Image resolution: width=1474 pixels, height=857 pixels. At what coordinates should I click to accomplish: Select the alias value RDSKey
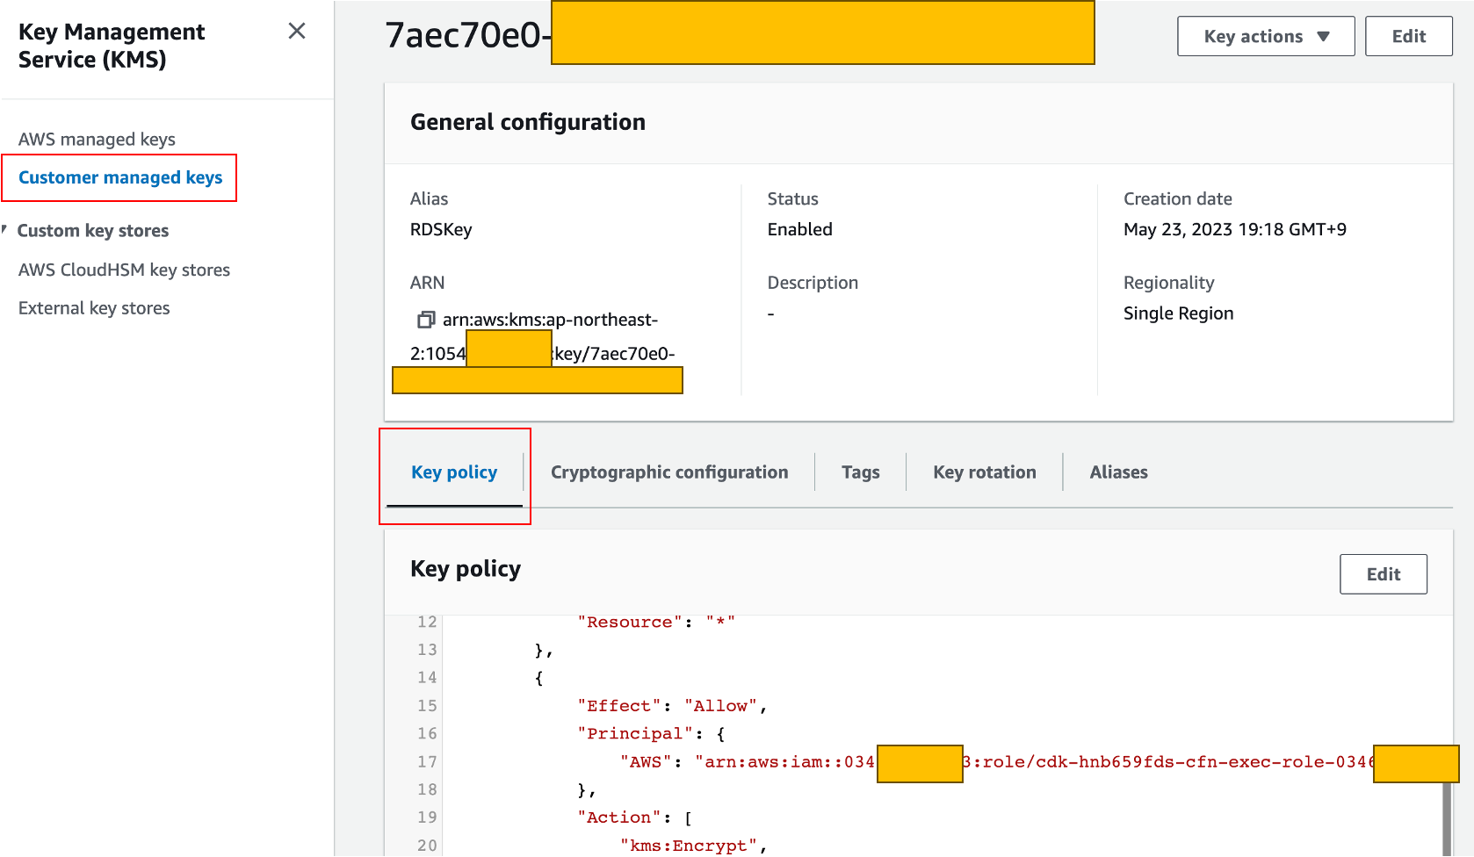441,229
